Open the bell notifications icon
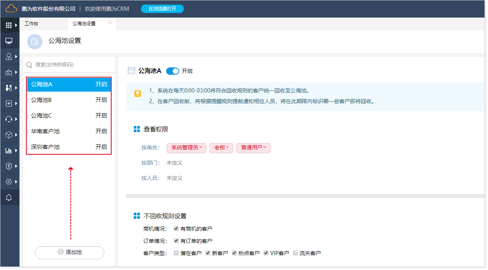This screenshot has height=270, width=488. coord(9,197)
